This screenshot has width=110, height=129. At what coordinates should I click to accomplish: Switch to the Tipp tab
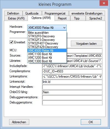coord(77,18)
